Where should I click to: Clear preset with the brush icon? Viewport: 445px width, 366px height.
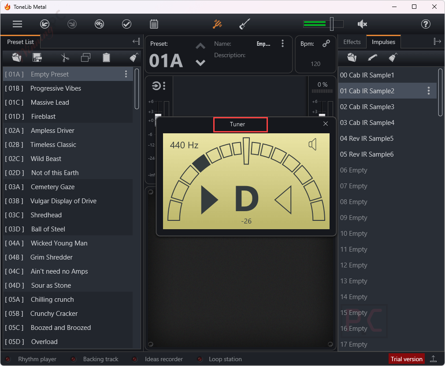tap(133, 58)
